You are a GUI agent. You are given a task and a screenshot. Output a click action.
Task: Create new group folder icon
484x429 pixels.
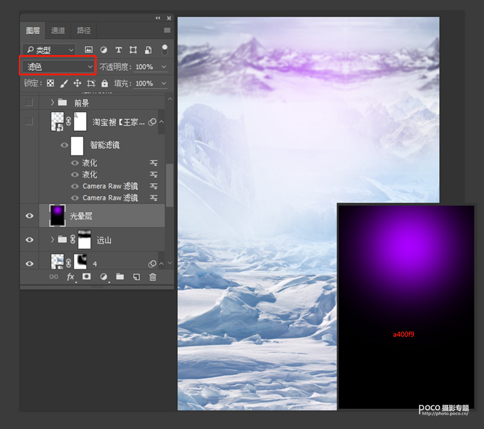pos(120,276)
